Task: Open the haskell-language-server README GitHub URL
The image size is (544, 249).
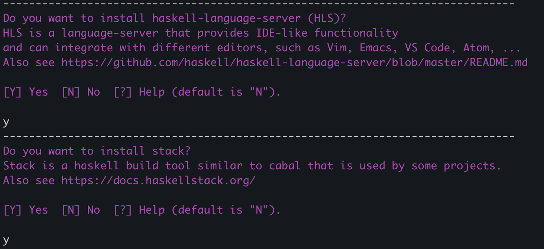Action: coord(294,63)
